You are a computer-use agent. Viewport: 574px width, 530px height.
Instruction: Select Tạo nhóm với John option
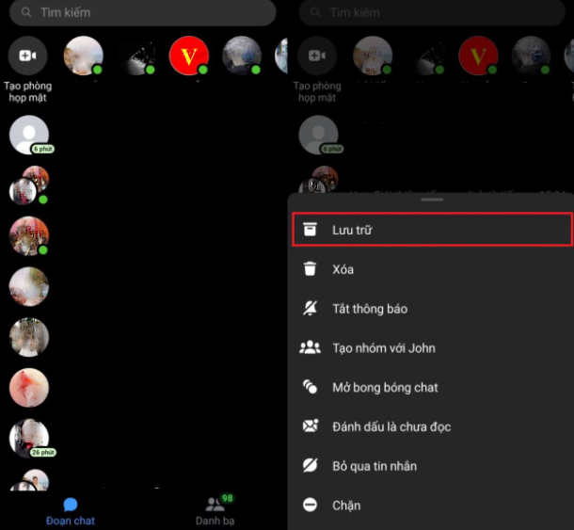pos(383,348)
